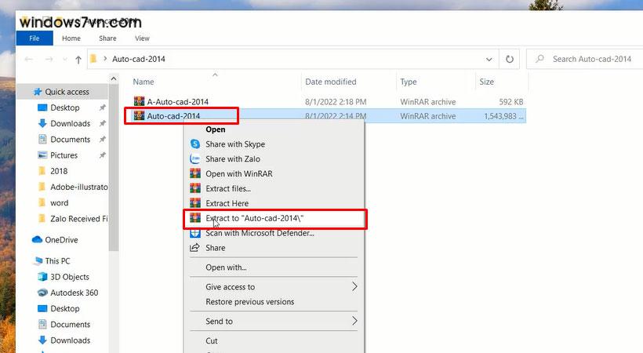Open the File ribbon menu
This screenshot has height=353, width=643.
click(x=35, y=38)
